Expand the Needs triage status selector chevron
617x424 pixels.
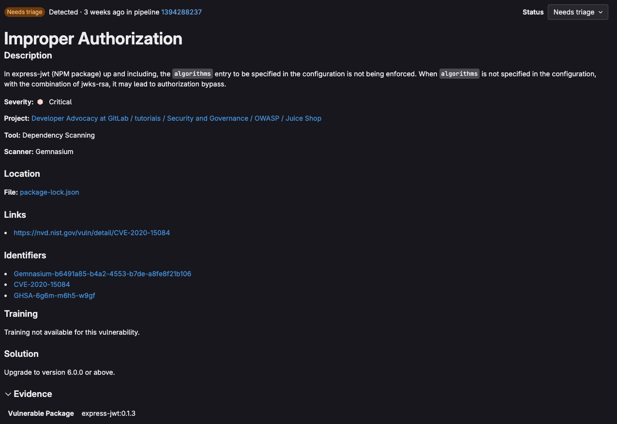(600, 12)
